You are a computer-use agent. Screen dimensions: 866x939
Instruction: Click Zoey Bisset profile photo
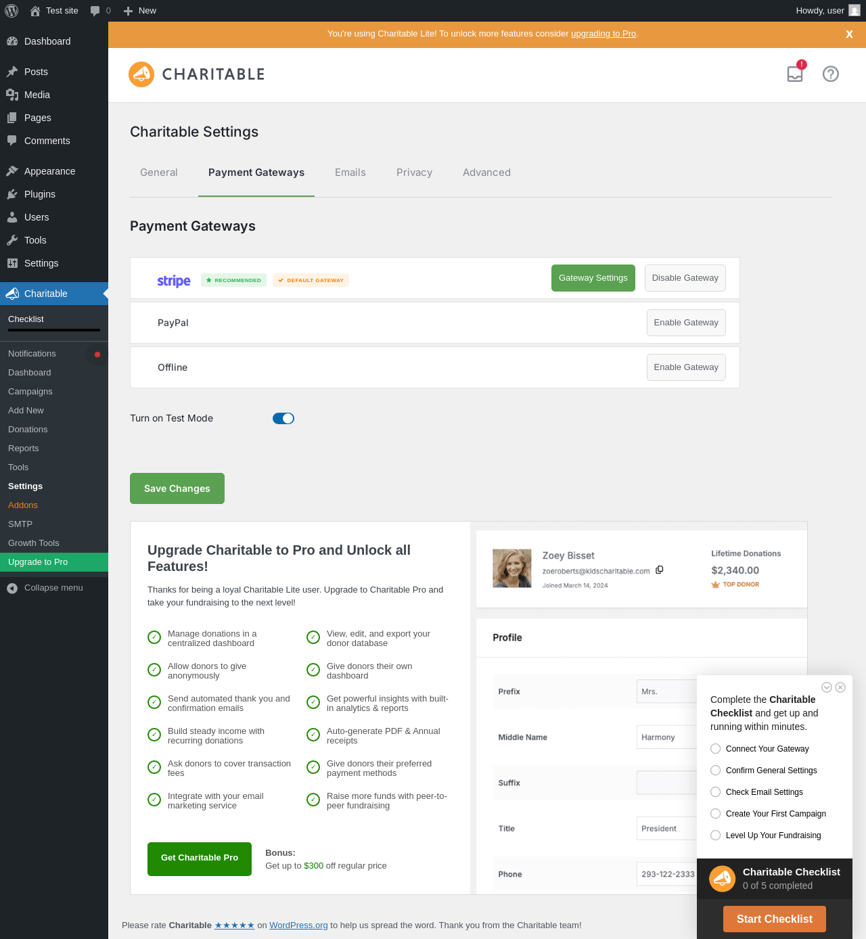pos(512,568)
